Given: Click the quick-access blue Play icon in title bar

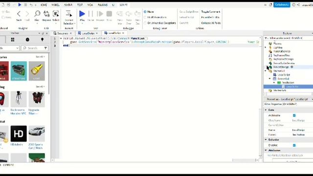Looking at the screenshot, I should [x=20, y=4].
